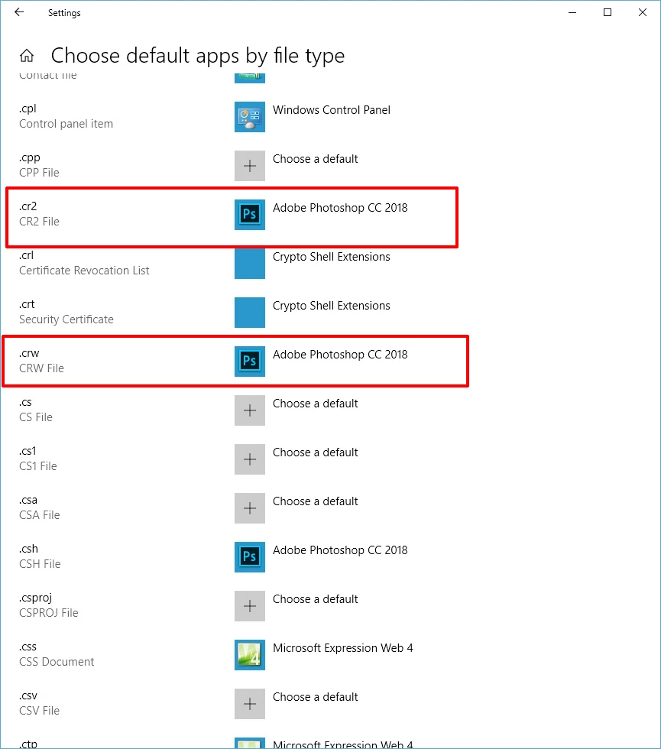
Task: Select the 'CSPROJ File' description text
Action: point(49,613)
